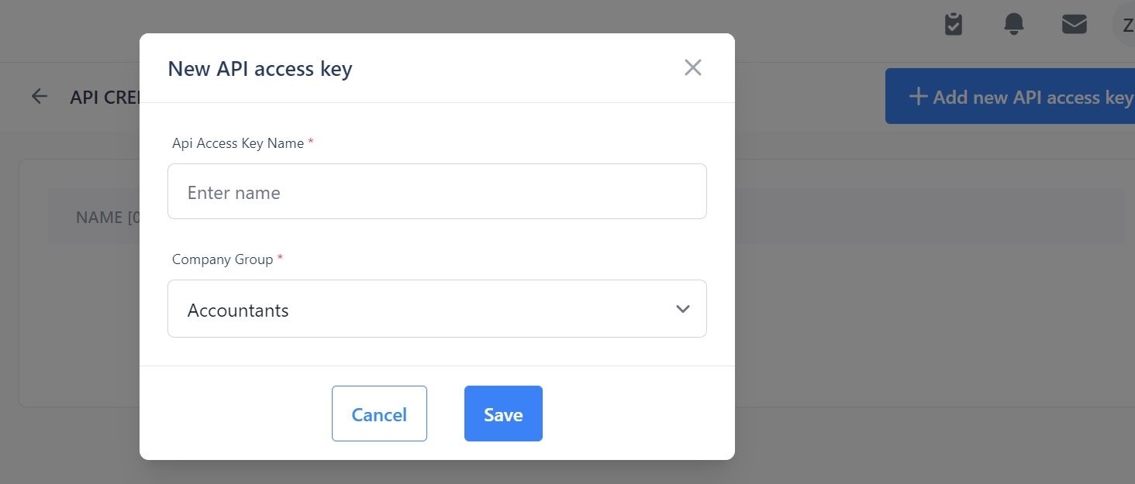Close the New API access key dialog

click(x=692, y=67)
